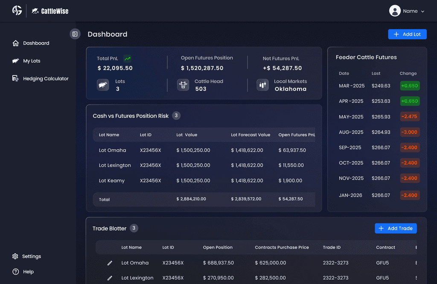
Task: Open the Help section via its question mark icon
Action: (16, 272)
